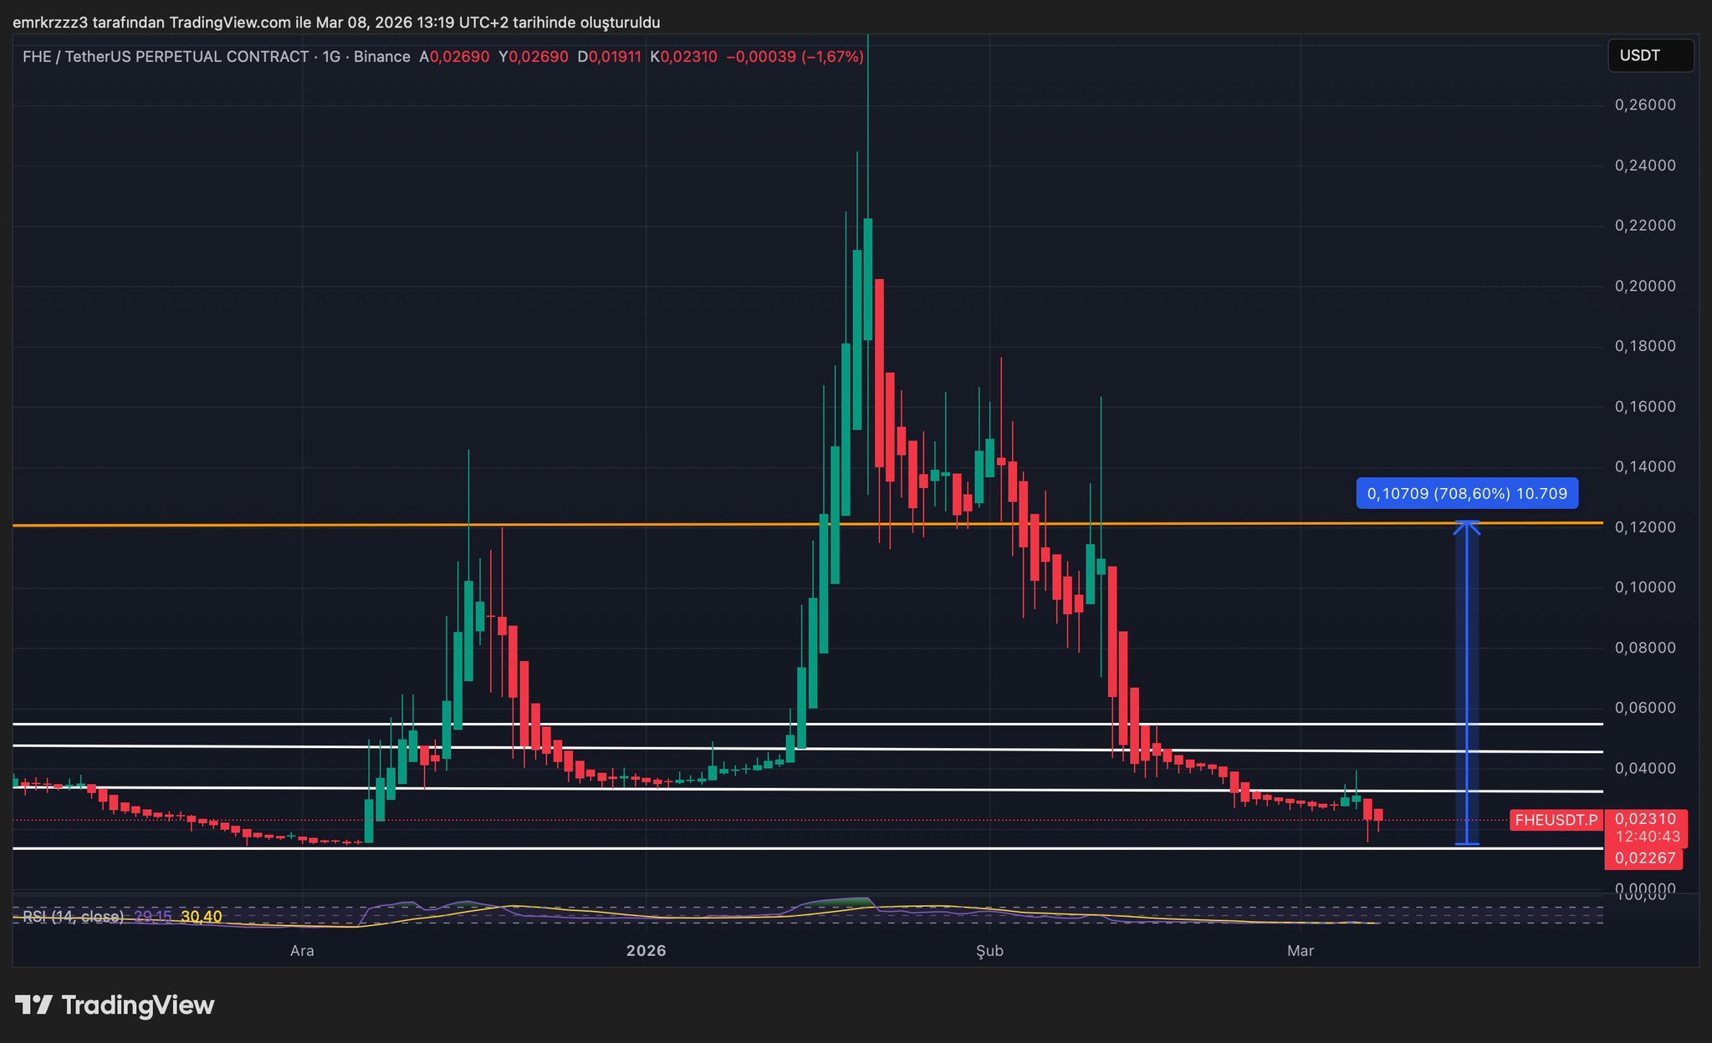The width and height of the screenshot is (1712, 1043).
Task: Click the Mar label on the time axis
Action: (1301, 951)
